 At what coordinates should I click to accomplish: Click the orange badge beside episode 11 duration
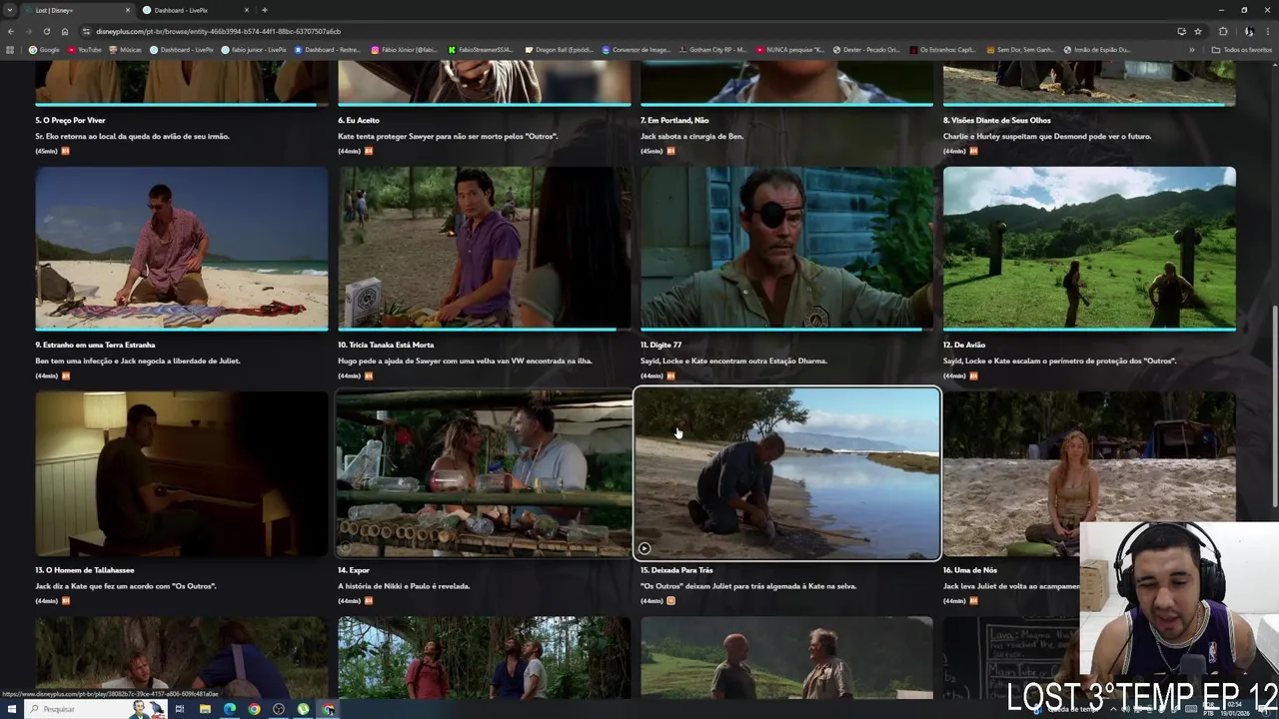click(670, 375)
